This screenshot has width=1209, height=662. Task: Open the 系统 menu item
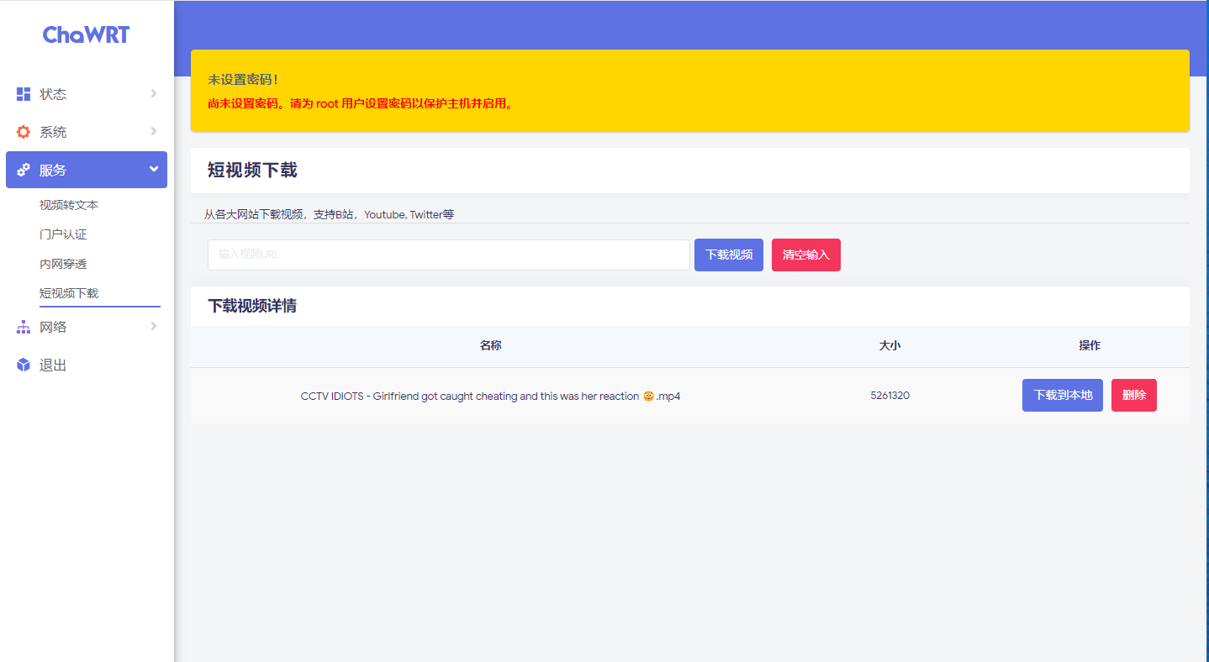click(87, 132)
